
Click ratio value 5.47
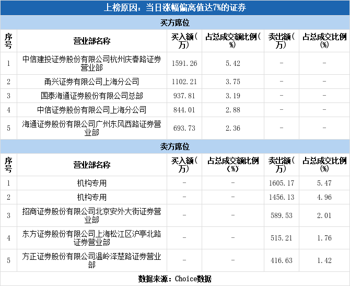click(x=324, y=183)
